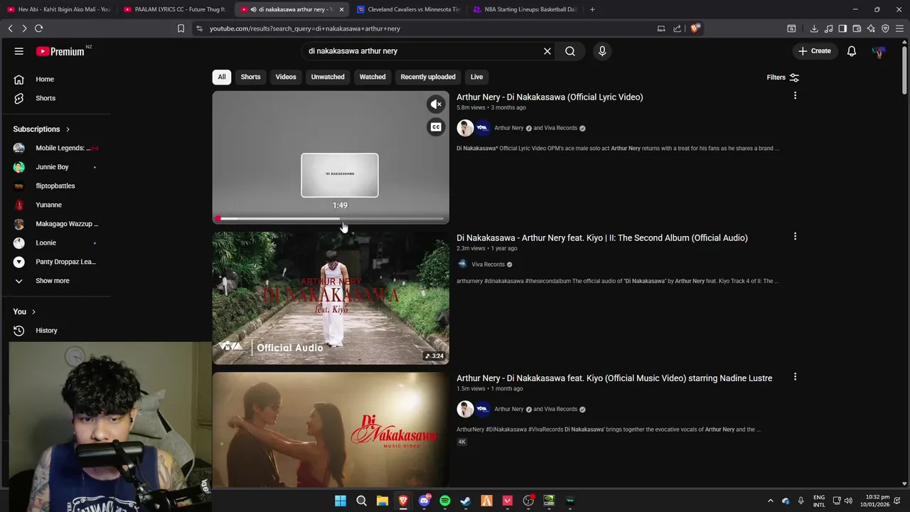The width and height of the screenshot is (910, 512).
Task: Open a new browser tab
Action: (592, 9)
